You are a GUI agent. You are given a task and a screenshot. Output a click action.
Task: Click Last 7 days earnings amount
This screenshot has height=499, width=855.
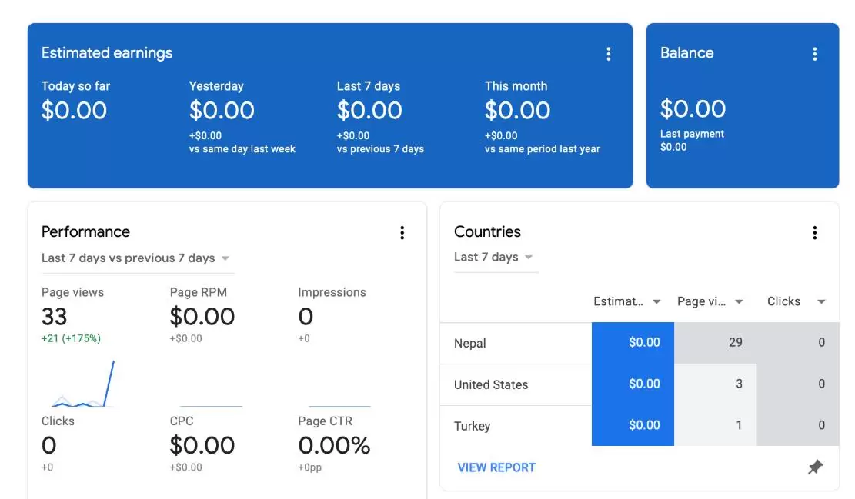[x=369, y=111]
